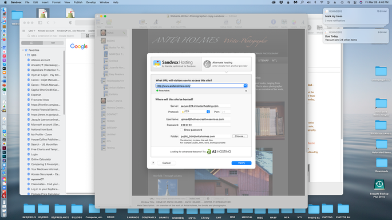Click the Choose... folder button
The height and width of the screenshot is (220, 392).
240,137
